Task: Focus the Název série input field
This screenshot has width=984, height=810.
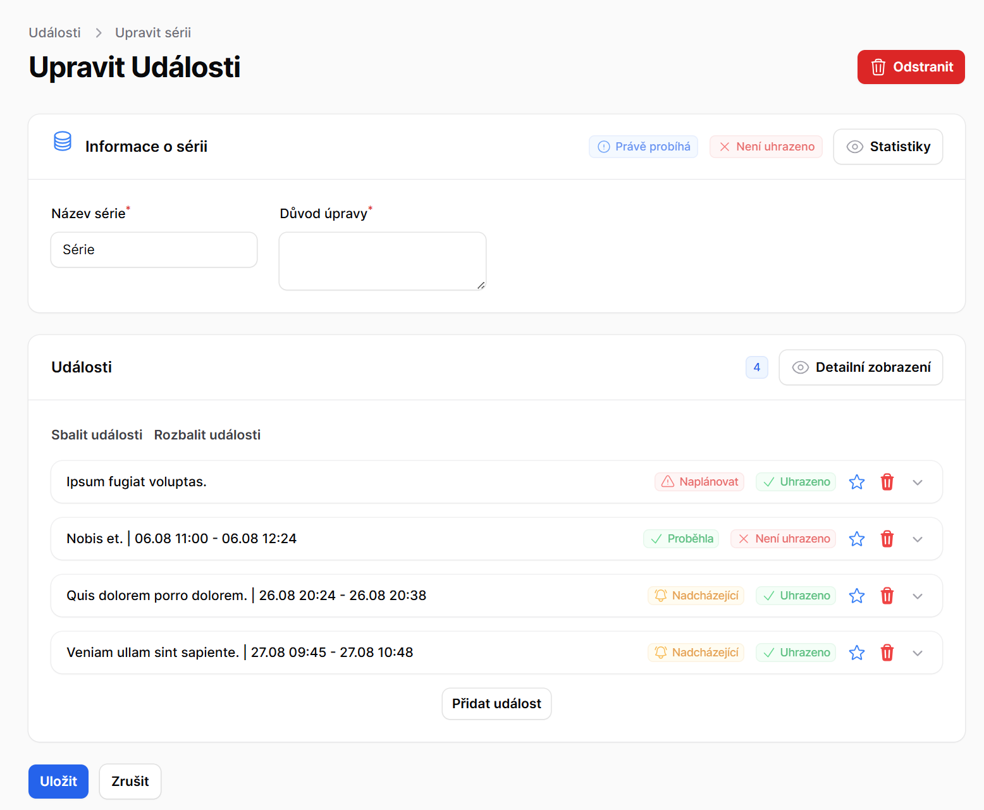Action: (154, 250)
